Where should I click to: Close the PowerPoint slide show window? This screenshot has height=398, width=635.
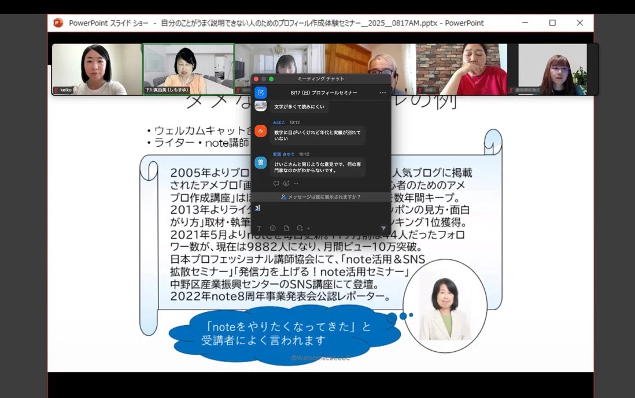(580, 23)
